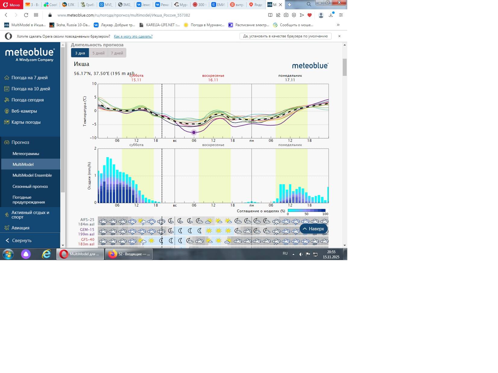
Task: Switch forecast duration to 7 дней
Action: coord(117,53)
